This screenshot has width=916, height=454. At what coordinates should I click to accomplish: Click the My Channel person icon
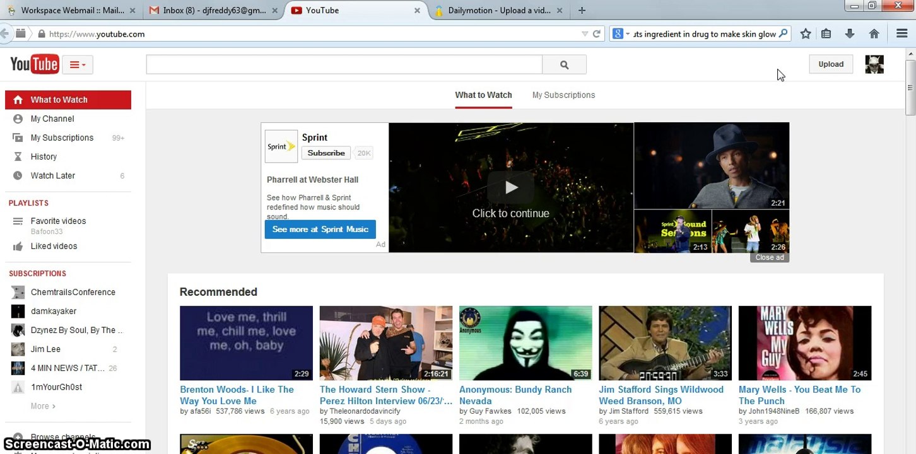pos(18,119)
